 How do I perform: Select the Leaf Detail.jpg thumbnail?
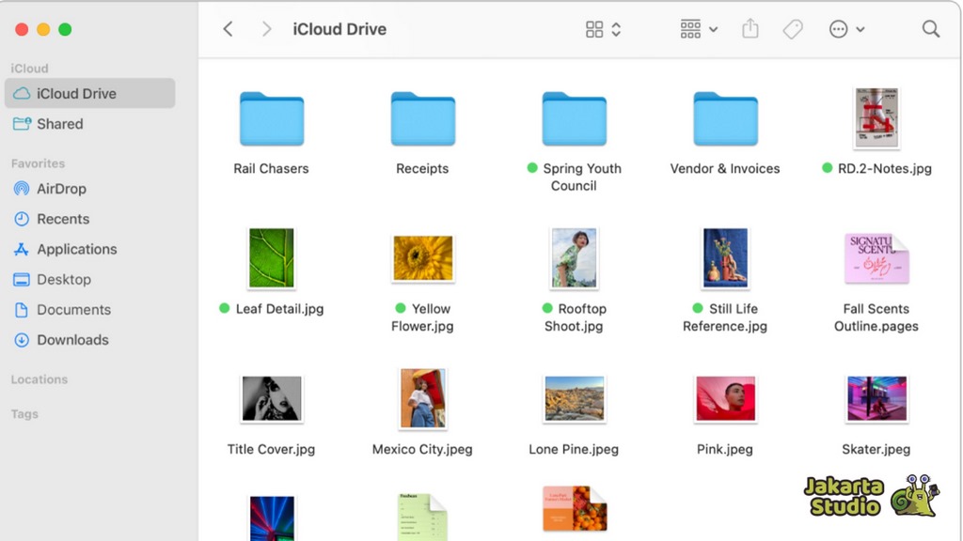(272, 258)
